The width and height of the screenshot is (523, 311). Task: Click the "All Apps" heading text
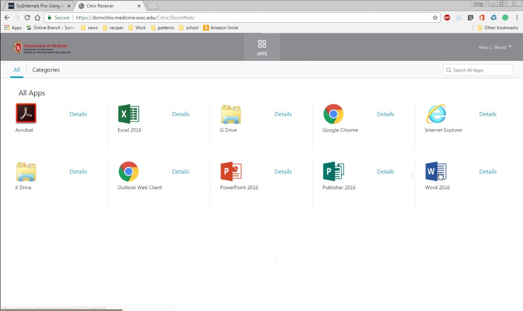(x=31, y=93)
